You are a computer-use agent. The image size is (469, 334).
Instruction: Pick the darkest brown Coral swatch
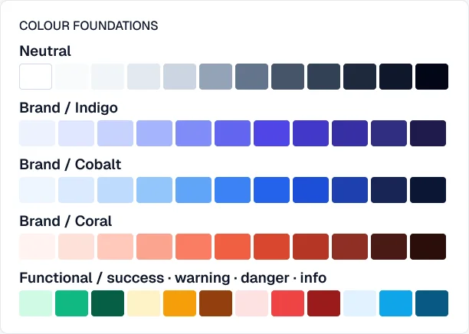(x=428, y=247)
